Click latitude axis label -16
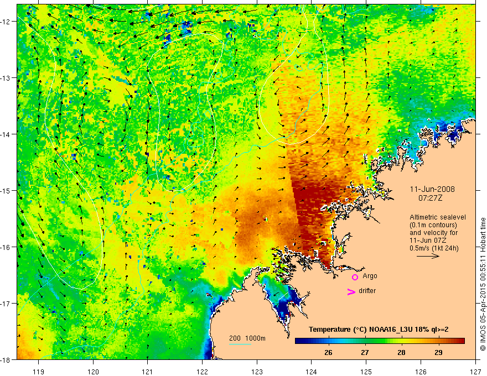This screenshot has height=376, width=487. pyautogui.click(x=6, y=247)
